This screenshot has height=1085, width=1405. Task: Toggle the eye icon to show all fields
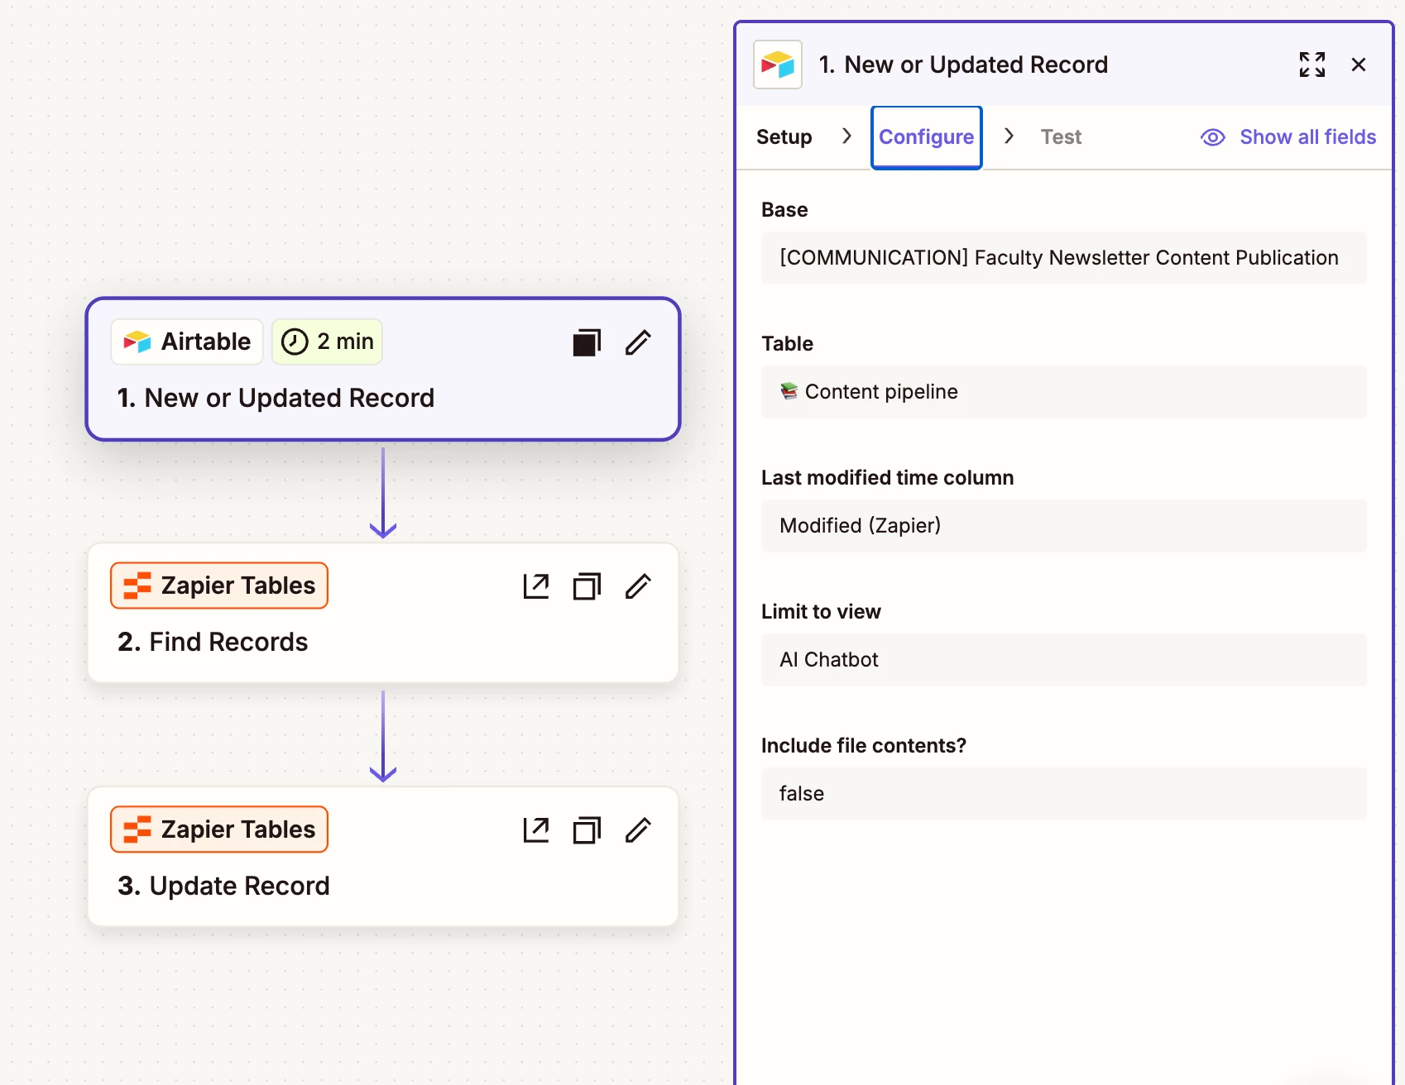[1213, 137]
